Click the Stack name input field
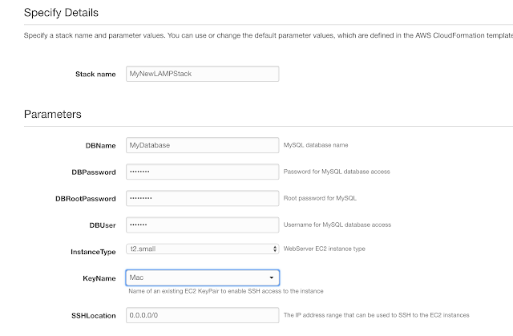Screen dimensions: 513x336 pyautogui.click(x=202, y=74)
